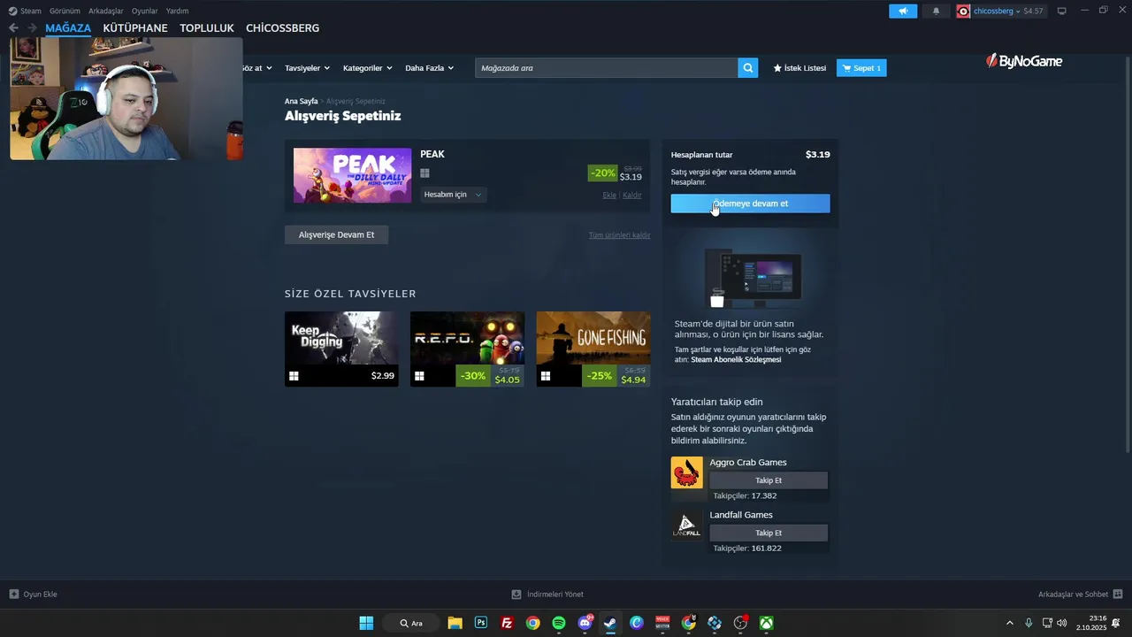Open İstek Listesi wishlist

click(x=799, y=68)
